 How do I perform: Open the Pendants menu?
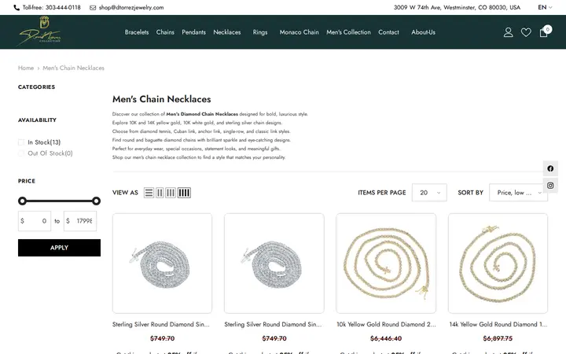pos(194,32)
